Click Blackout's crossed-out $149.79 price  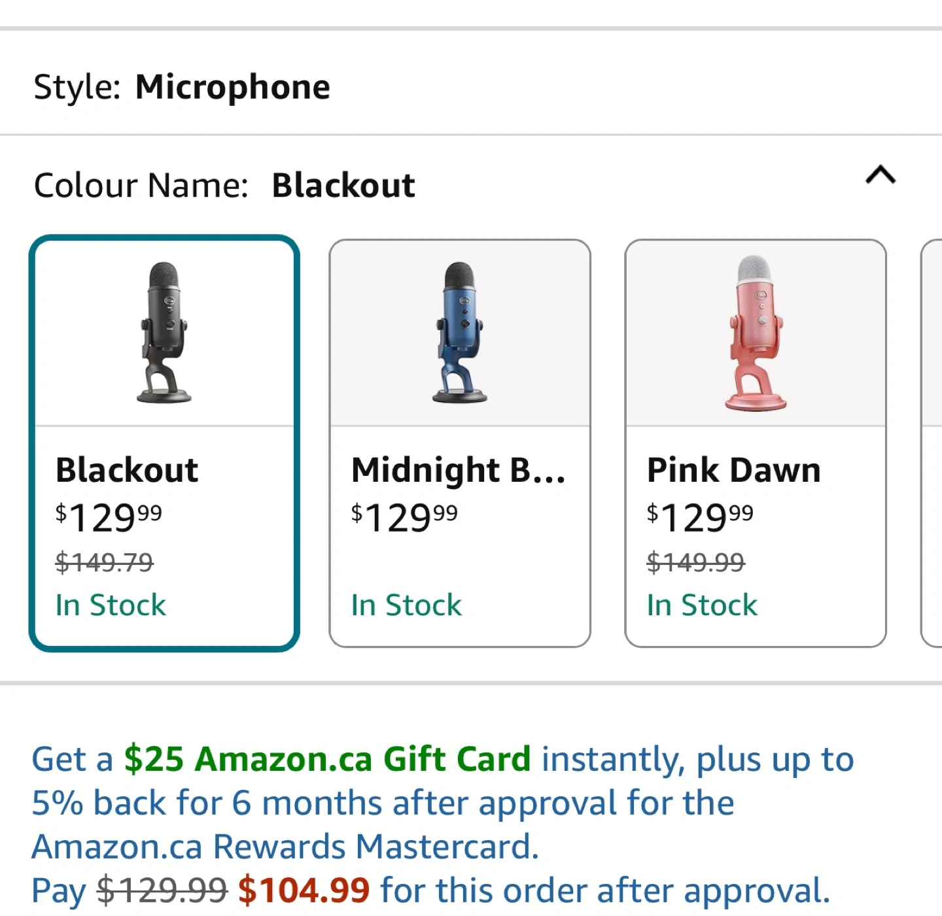pyautogui.click(x=105, y=562)
